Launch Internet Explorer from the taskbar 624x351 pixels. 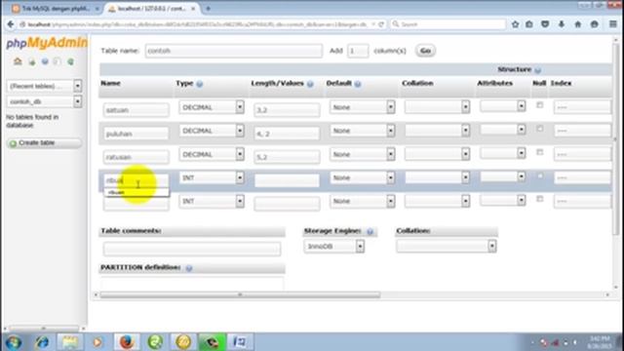42,342
